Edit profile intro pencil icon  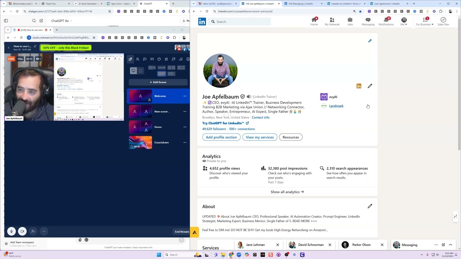pyautogui.click(x=370, y=86)
